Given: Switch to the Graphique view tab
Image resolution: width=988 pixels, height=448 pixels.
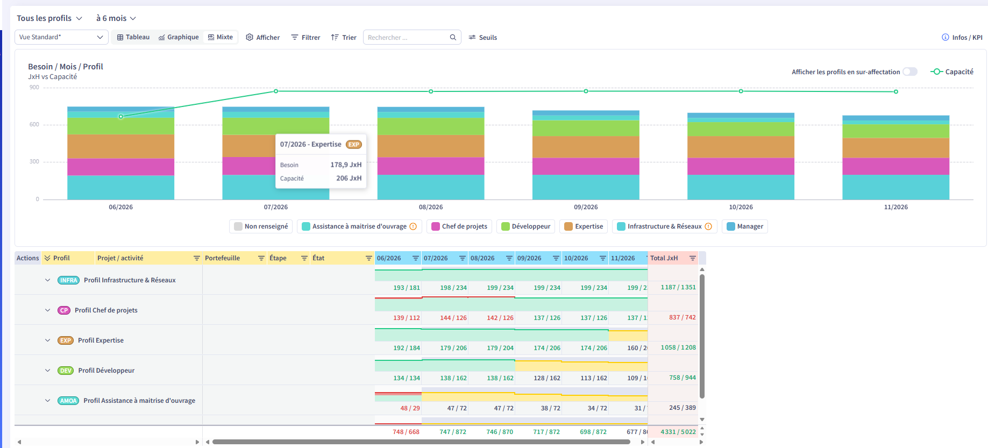Looking at the screenshot, I should pos(179,37).
